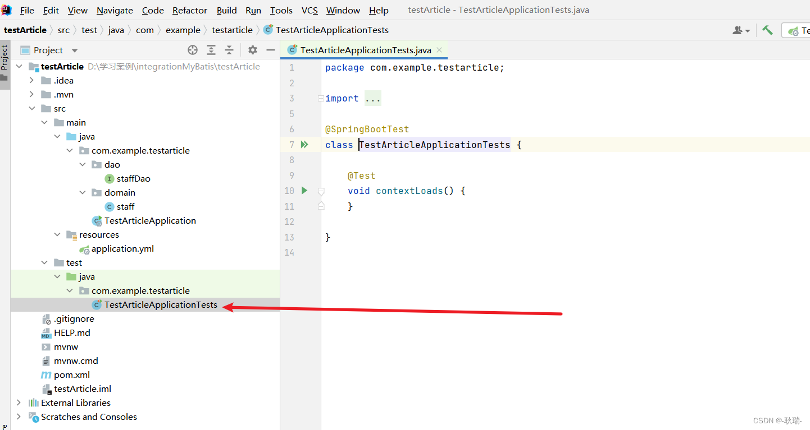Viewport: 810px width, 430px height.
Task: Click the src breadcrumb
Action: pyautogui.click(x=63, y=30)
